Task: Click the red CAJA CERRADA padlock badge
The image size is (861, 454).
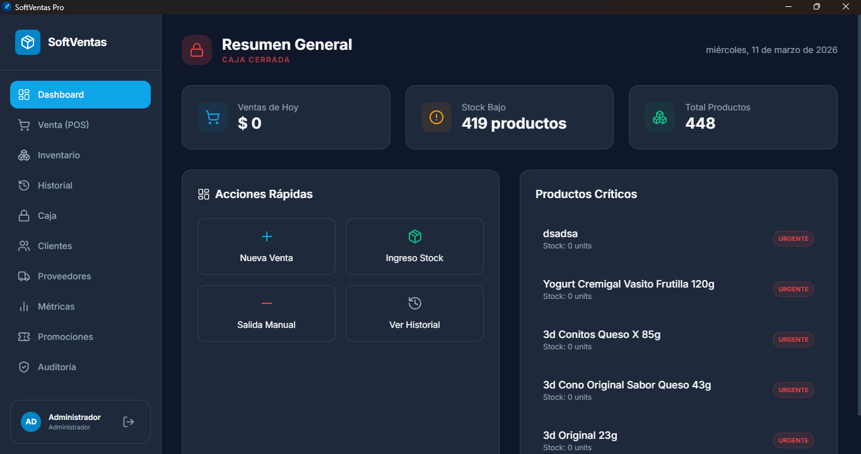Action: [196, 49]
